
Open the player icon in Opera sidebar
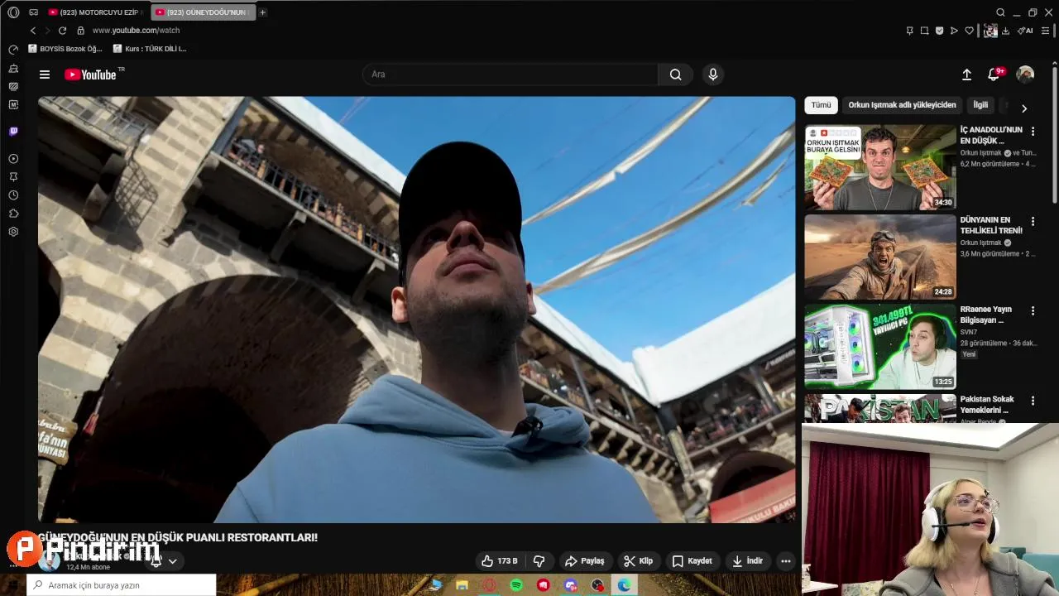[x=13, y=159]
